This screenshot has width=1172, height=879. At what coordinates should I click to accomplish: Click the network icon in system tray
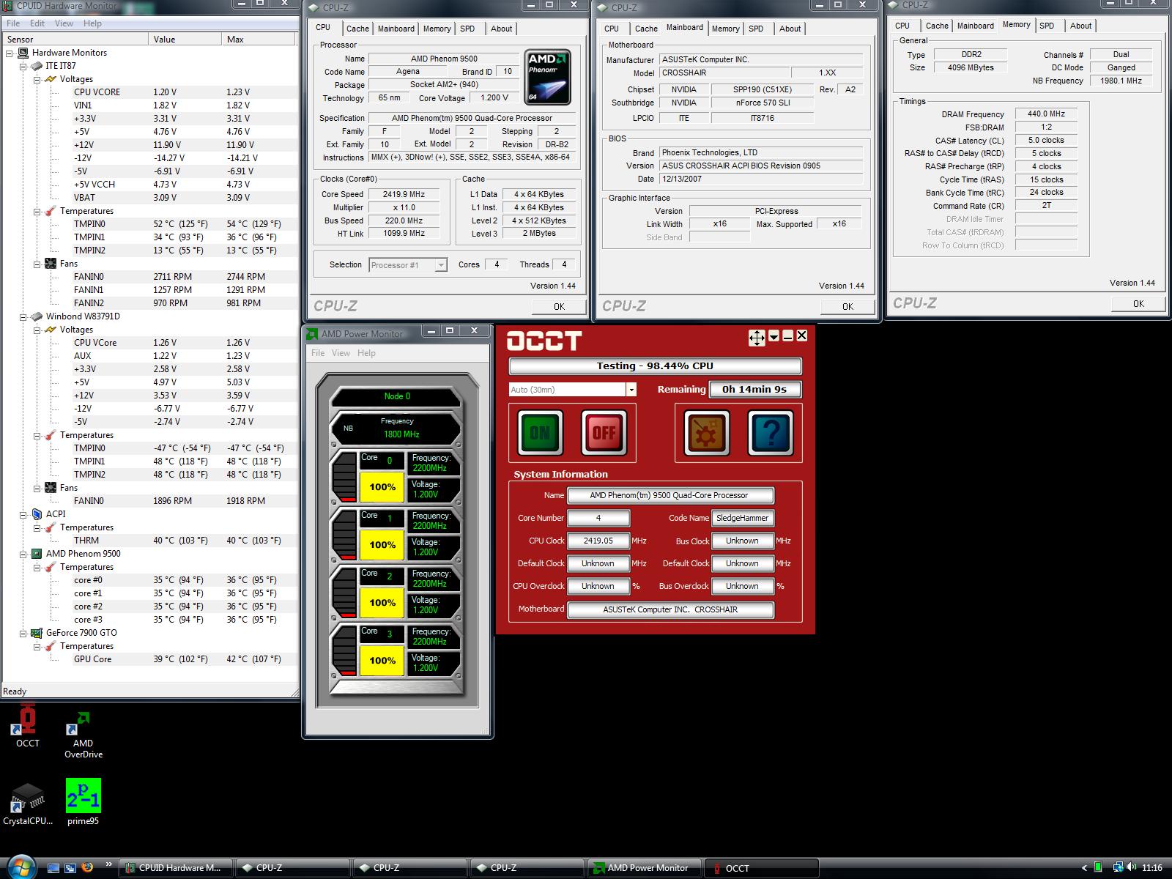coord(1118,867)
